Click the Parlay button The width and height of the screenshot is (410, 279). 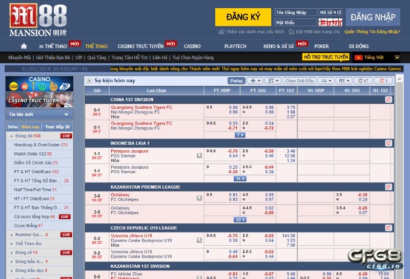tap(236, 81)
